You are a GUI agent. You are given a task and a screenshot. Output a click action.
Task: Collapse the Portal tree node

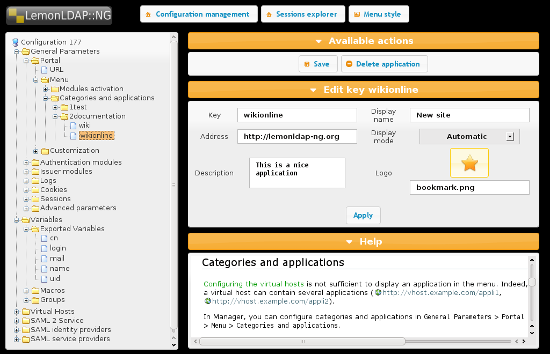coord(26,61)
